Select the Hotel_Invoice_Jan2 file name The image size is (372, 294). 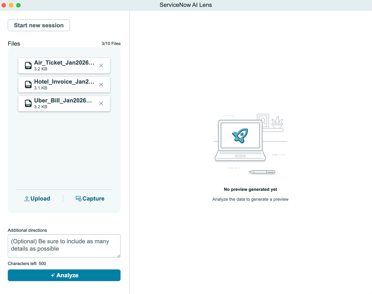64,82
